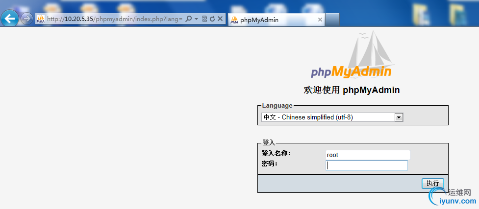This screenshot has height=209, width=479.
Task: Click the 执行 submit button
Action: click(433, 184)
